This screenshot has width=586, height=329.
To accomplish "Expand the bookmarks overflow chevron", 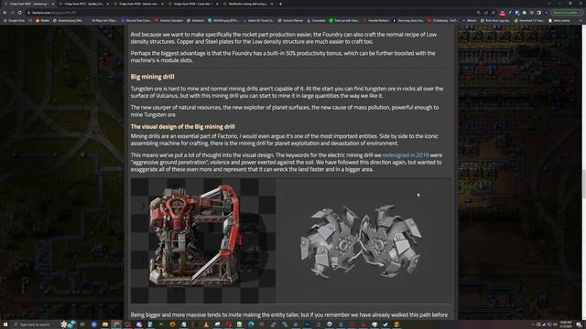I will 581,20.
